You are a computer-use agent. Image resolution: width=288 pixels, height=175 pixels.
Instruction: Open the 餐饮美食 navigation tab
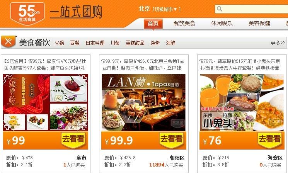click(184, 23)
